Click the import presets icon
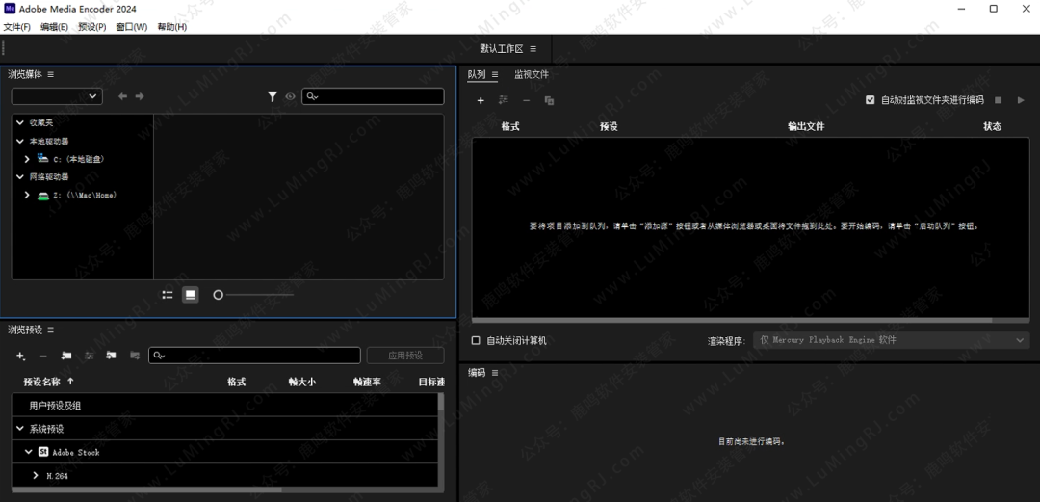 (112, 356)
